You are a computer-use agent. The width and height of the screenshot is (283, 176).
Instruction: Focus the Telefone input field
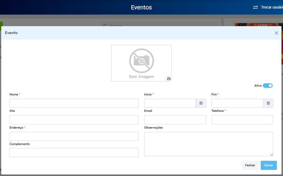tap(242, 120)
